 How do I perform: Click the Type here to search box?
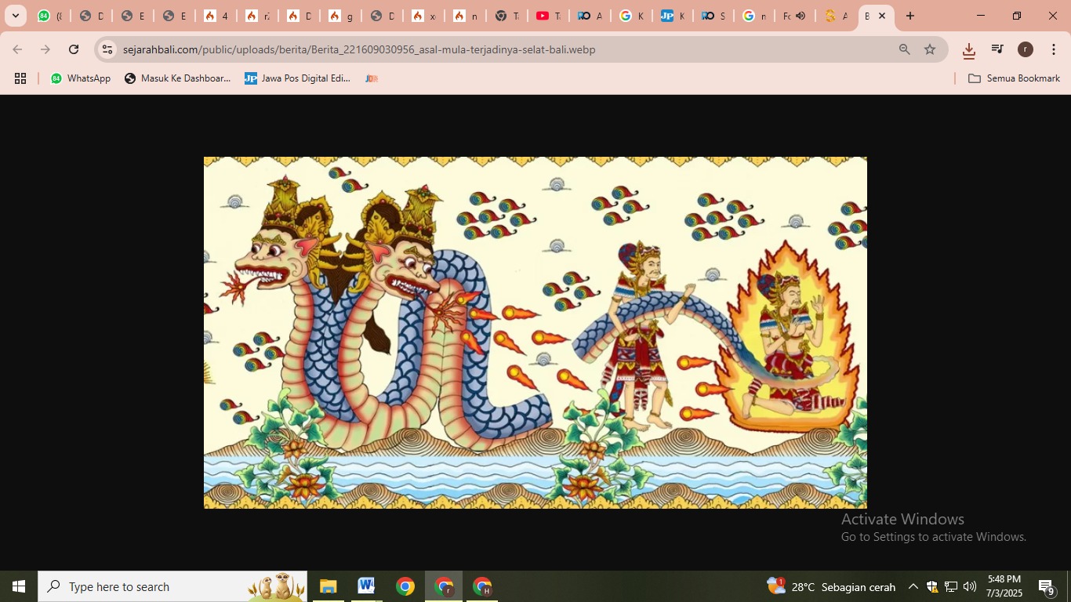click(x=172, y=586)
